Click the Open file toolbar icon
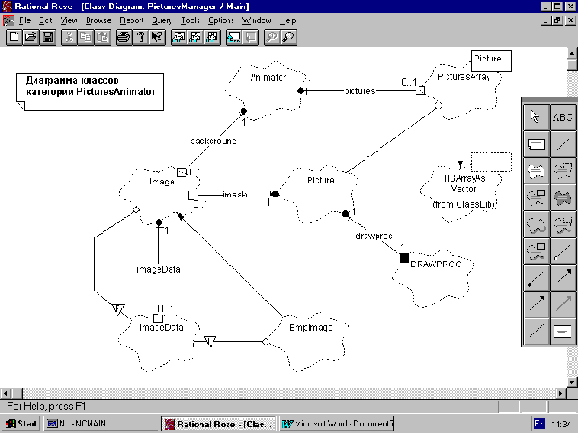Screen dimensions: 578x433 pyautogui.click(x=30, y=37)
